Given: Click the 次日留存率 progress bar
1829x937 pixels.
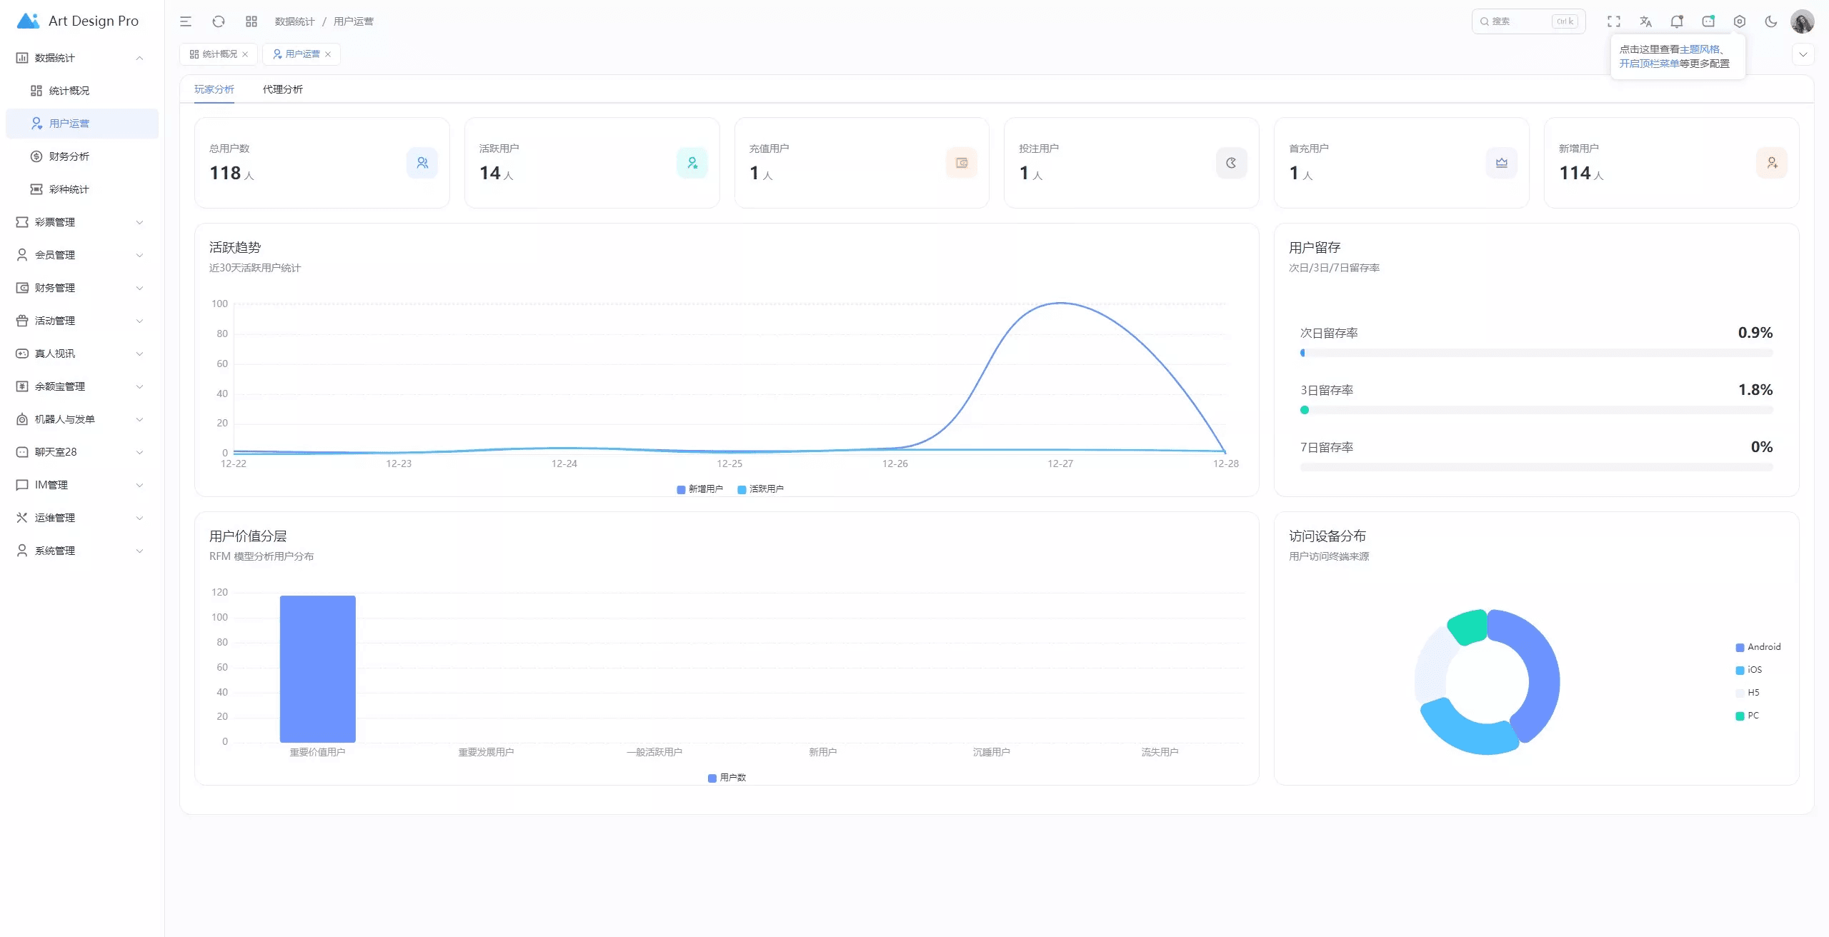Looking at the screenshot, I should click(x=1536, y=353).
